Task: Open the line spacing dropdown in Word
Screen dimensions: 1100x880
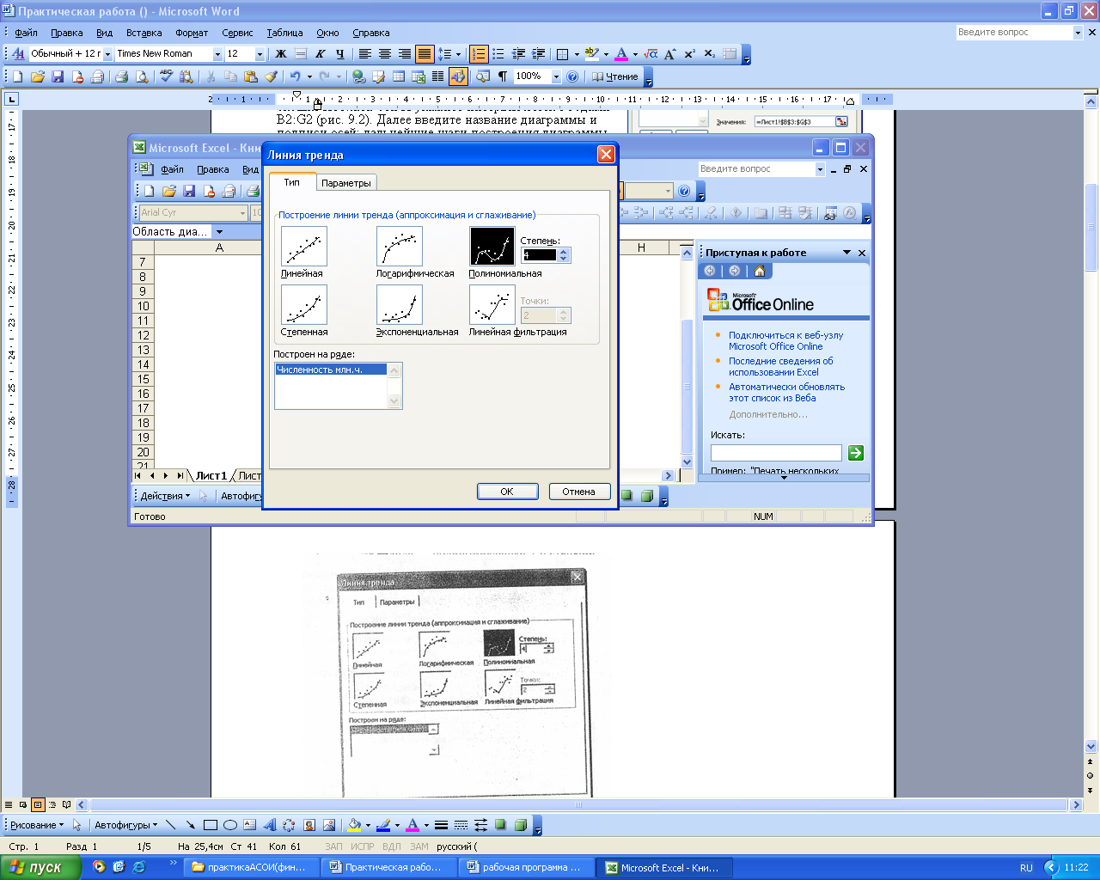Action: coord(458,54)
